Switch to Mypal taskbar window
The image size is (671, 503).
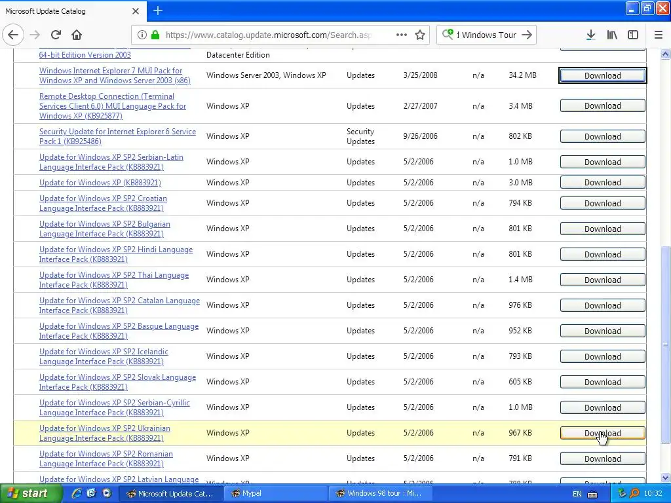coord(276,494)
